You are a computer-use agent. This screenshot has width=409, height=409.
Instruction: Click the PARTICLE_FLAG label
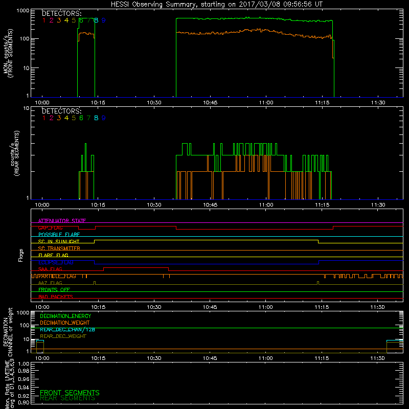click(x=57, y=276)
